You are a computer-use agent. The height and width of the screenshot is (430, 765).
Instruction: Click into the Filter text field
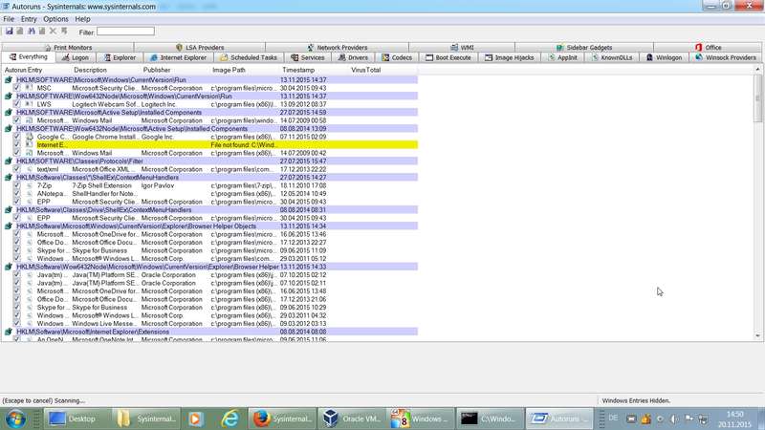pyautogui.click(x=125, y=32)
